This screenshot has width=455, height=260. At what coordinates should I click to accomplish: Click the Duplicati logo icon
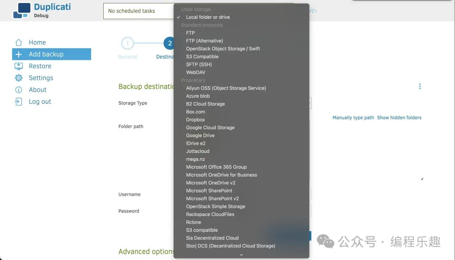click(21, 11)
